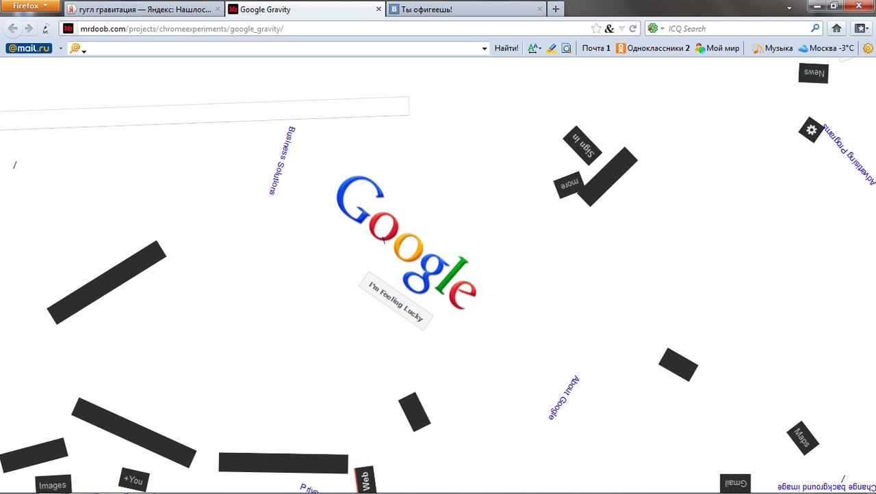Click the tilted empty Google search box

[205, 113]
